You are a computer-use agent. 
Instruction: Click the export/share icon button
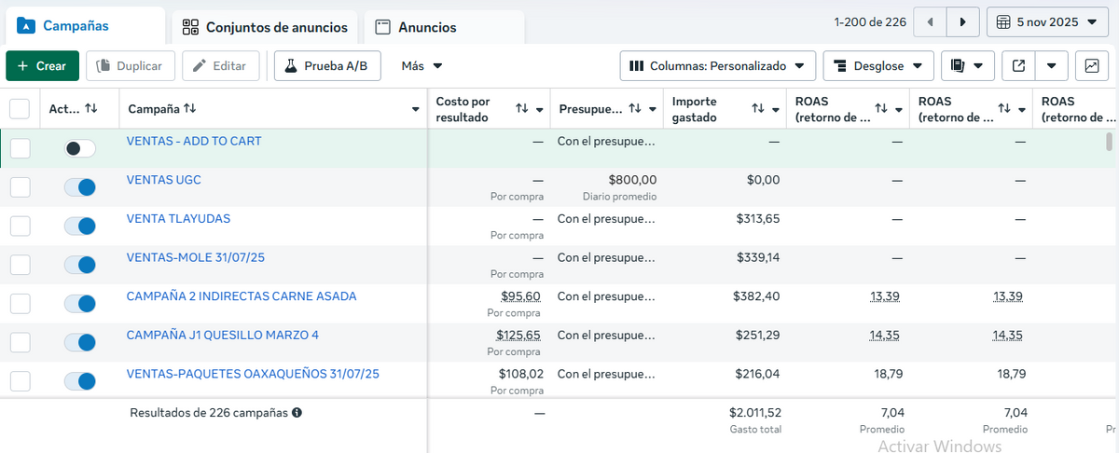point(1019,66)
